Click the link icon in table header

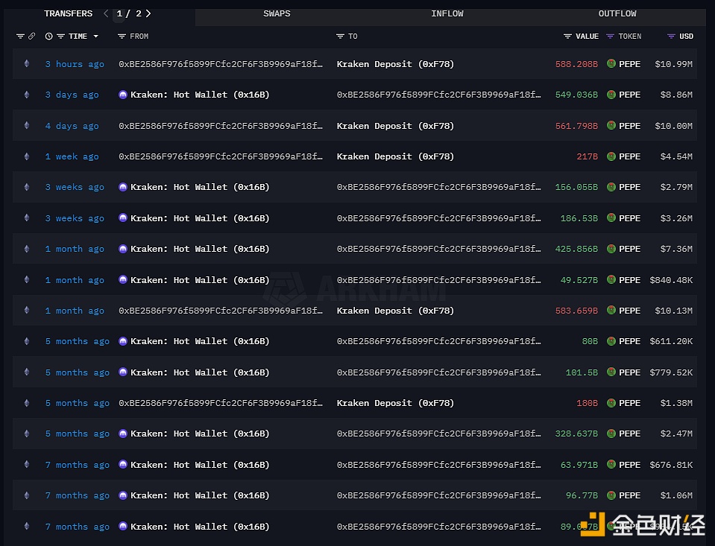[31, 36]
